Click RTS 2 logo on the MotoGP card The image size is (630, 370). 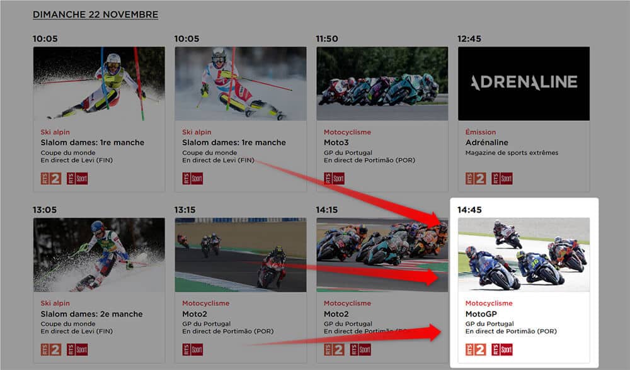pos(476,349)
